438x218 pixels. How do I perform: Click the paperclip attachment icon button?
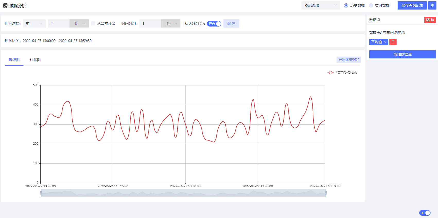click(x=432, y=5)
